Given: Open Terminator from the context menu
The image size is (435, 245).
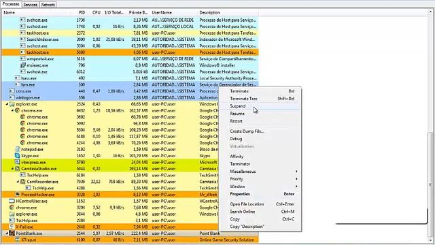Looking at the screenshot, I should click(260, 164).
